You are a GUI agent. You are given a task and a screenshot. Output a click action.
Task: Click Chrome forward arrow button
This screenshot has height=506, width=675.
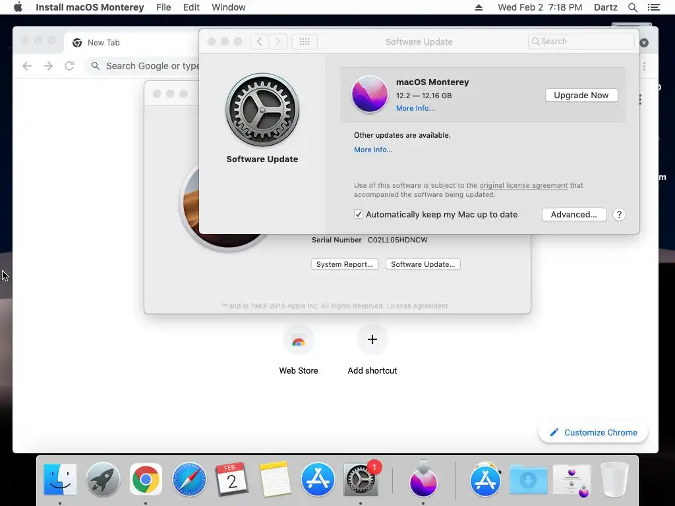click(x=48, y=66)
